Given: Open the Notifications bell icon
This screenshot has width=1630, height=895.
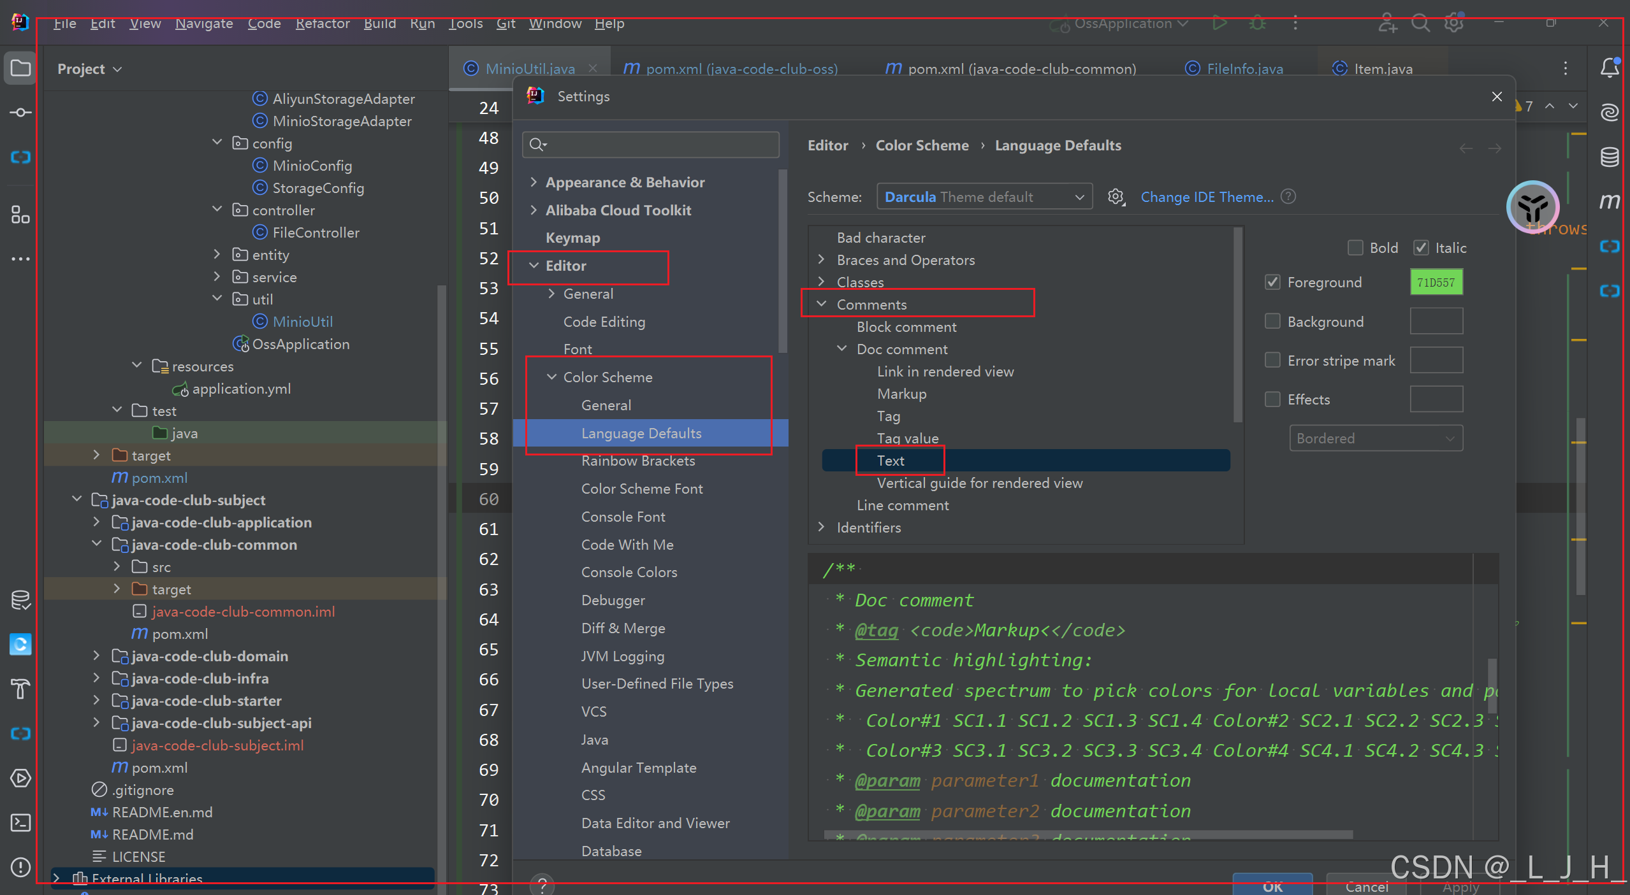Looking at the screenshot, I should 1609,68.
